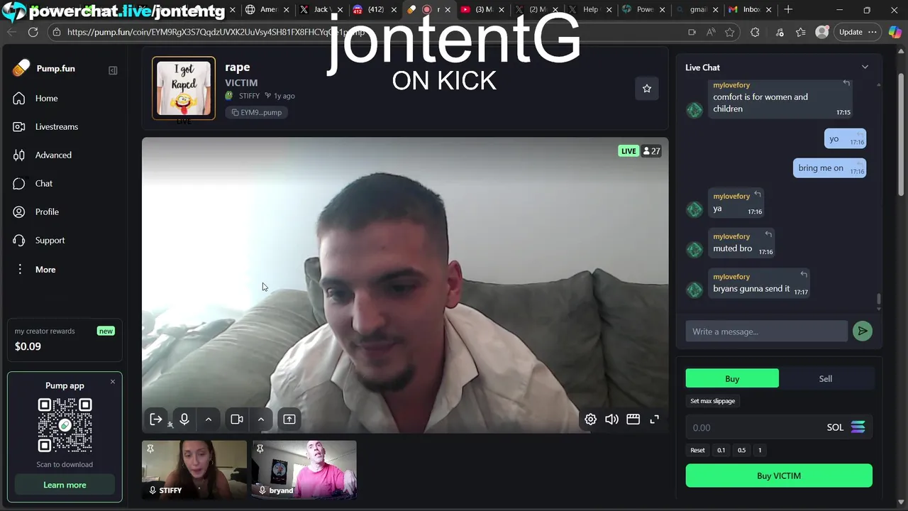Collapse the sidebar with the panel icon
Screen dimensions: 908x511
[113, 70]
